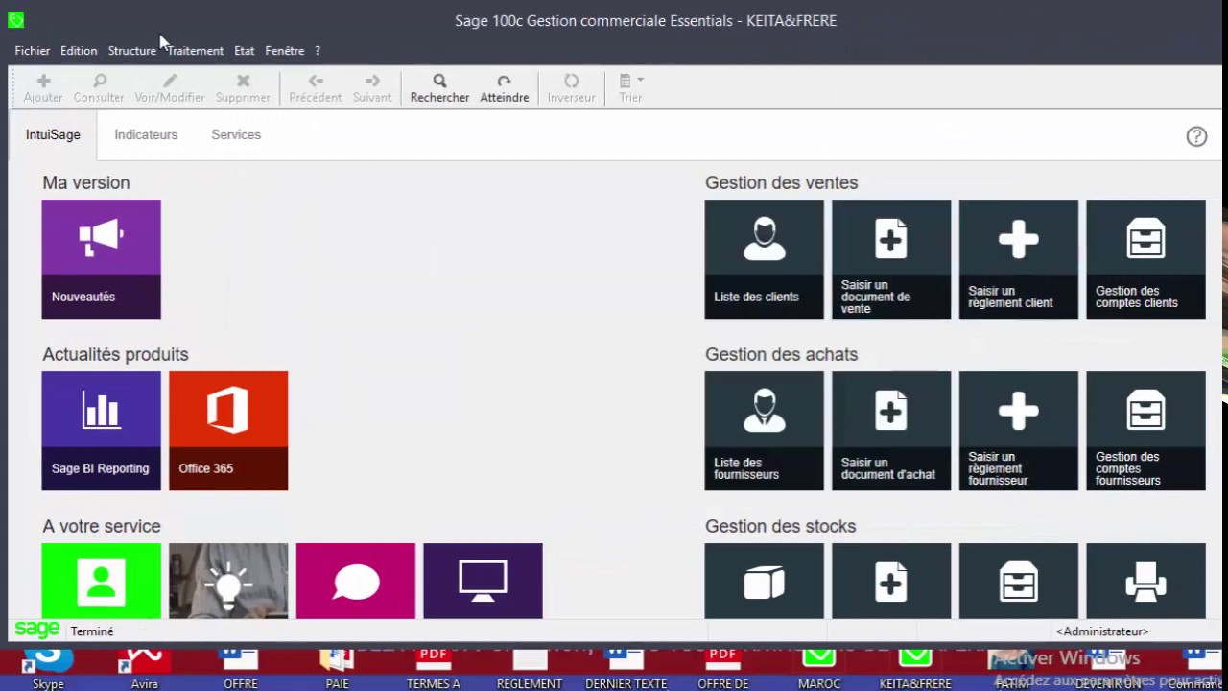
Task: Switch to the Indicateurs tab
Action: click(146, 135)
